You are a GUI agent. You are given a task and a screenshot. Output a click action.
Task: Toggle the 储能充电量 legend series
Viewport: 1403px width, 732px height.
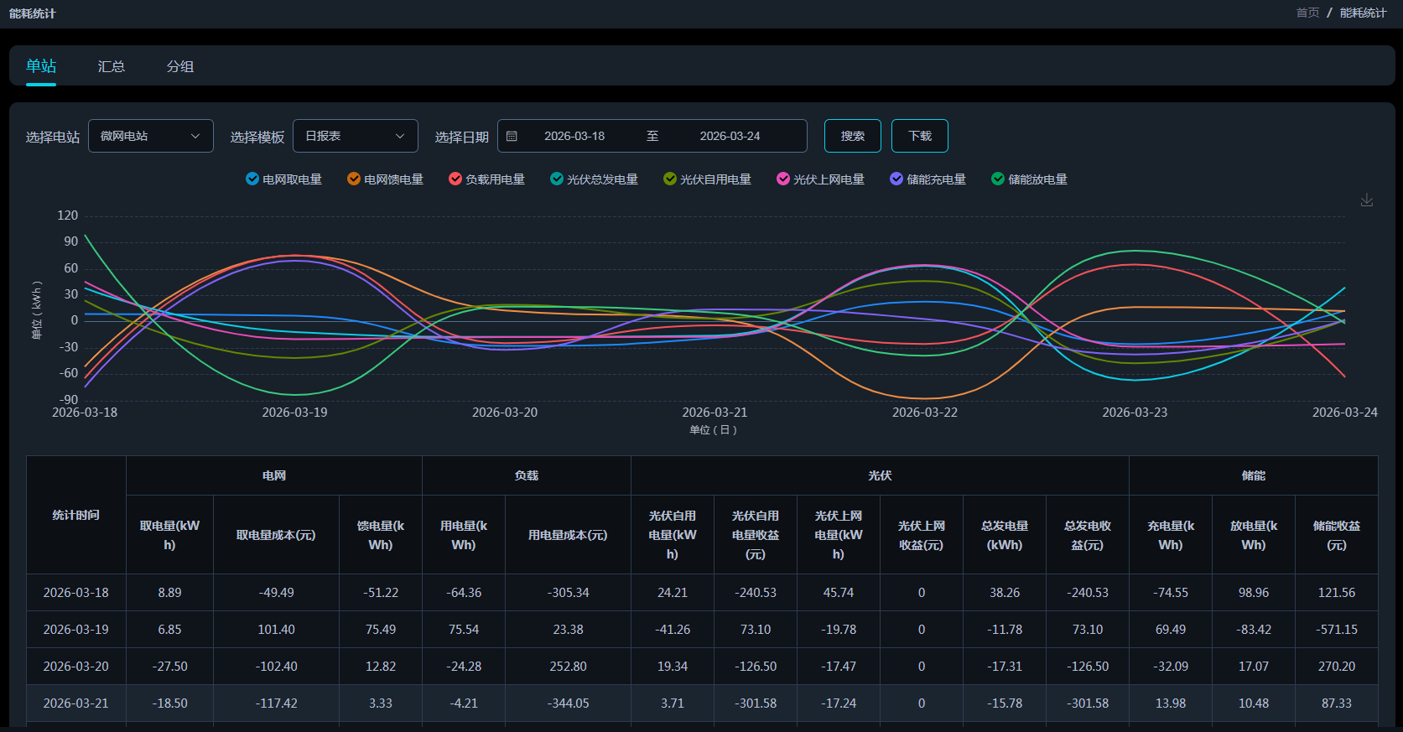928,179
